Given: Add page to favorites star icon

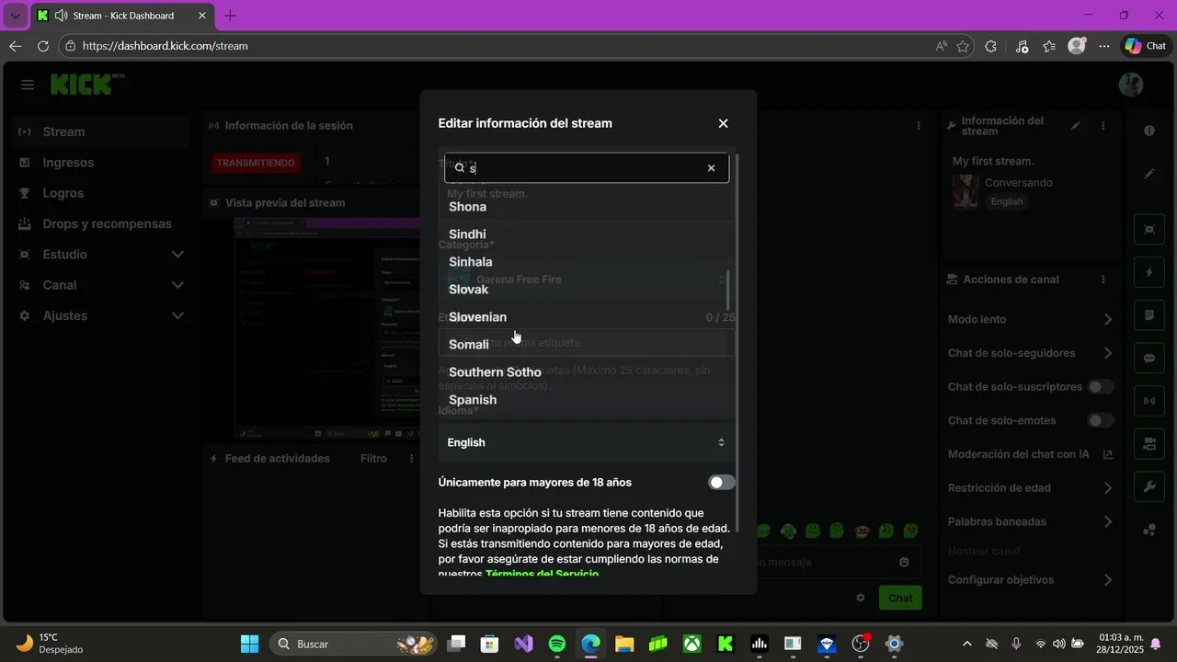Looking at the screenshot, I should 963,46.
